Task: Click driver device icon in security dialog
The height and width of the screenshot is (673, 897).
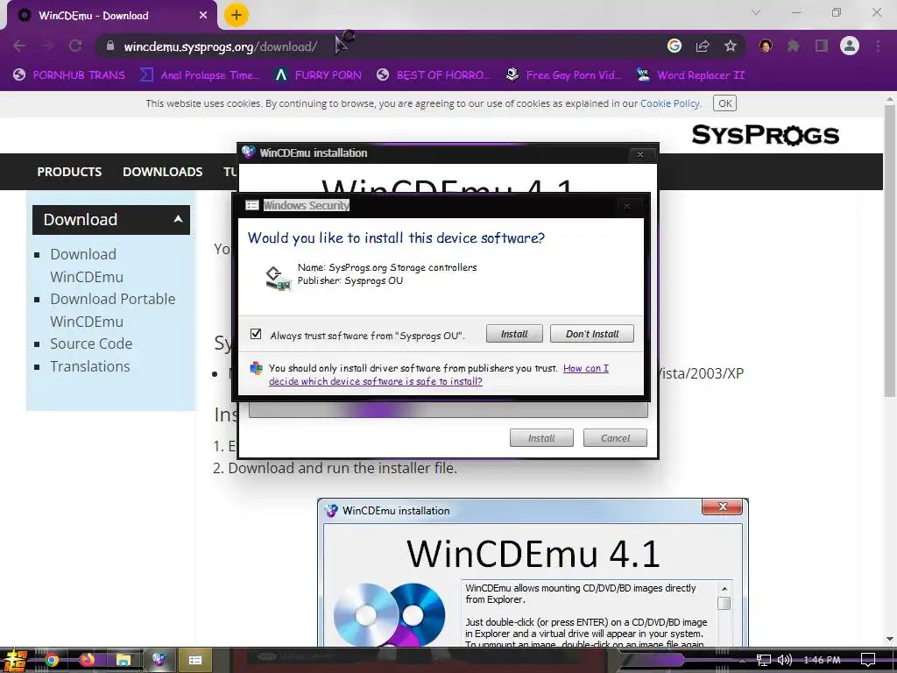Action: pyautogui.click(x=278, y=278)
